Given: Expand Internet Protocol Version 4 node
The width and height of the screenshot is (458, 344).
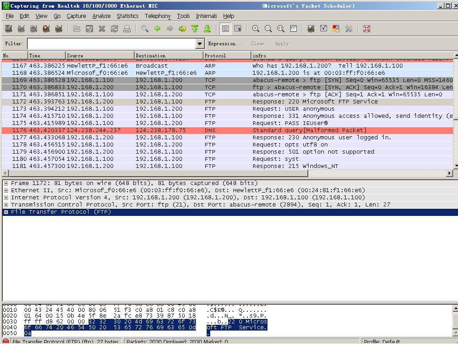Looking at the screenshot, I should click(6, 198).
